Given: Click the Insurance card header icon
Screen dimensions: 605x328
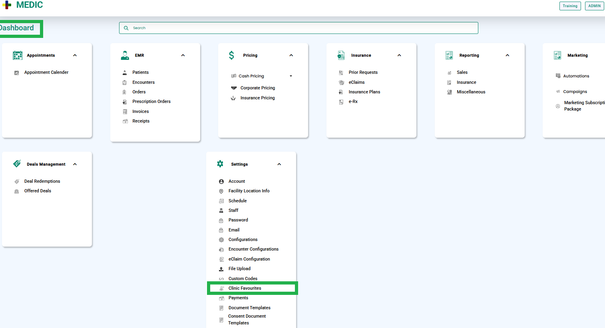Looking at the screenshot, I should [341, 55].
